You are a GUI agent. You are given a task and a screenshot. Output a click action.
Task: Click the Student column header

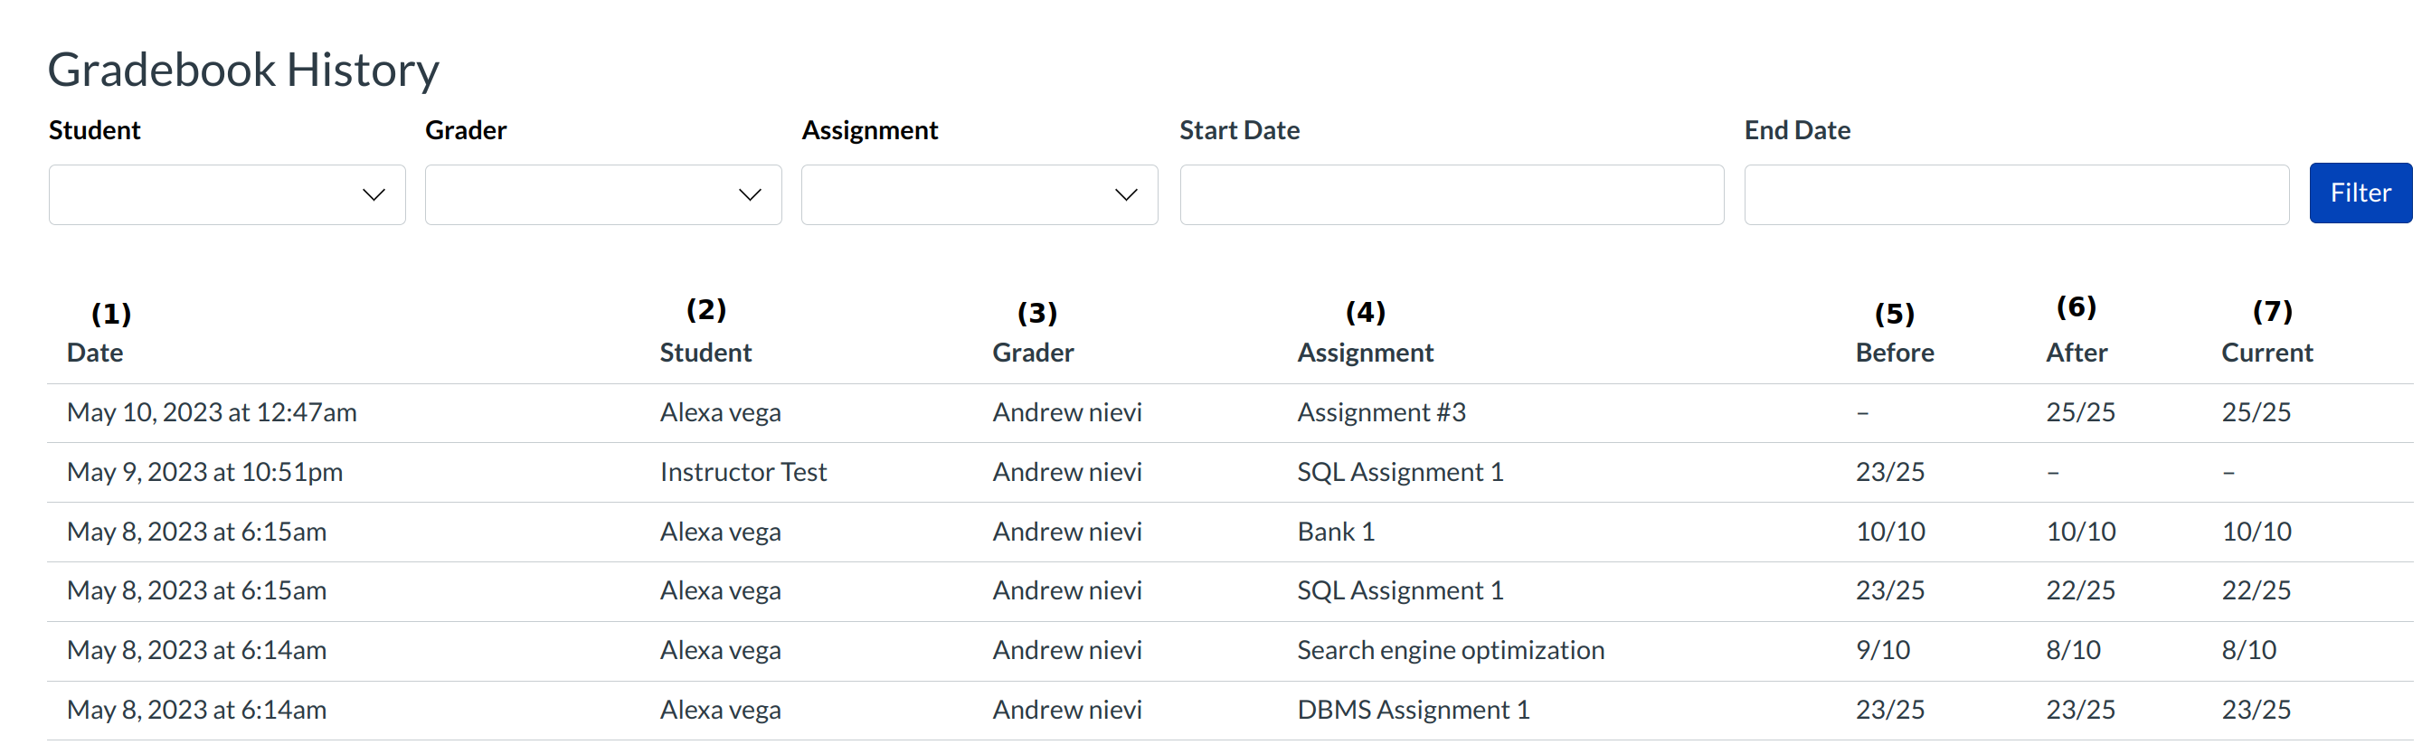pyautogui.click(x=705, y=353)
